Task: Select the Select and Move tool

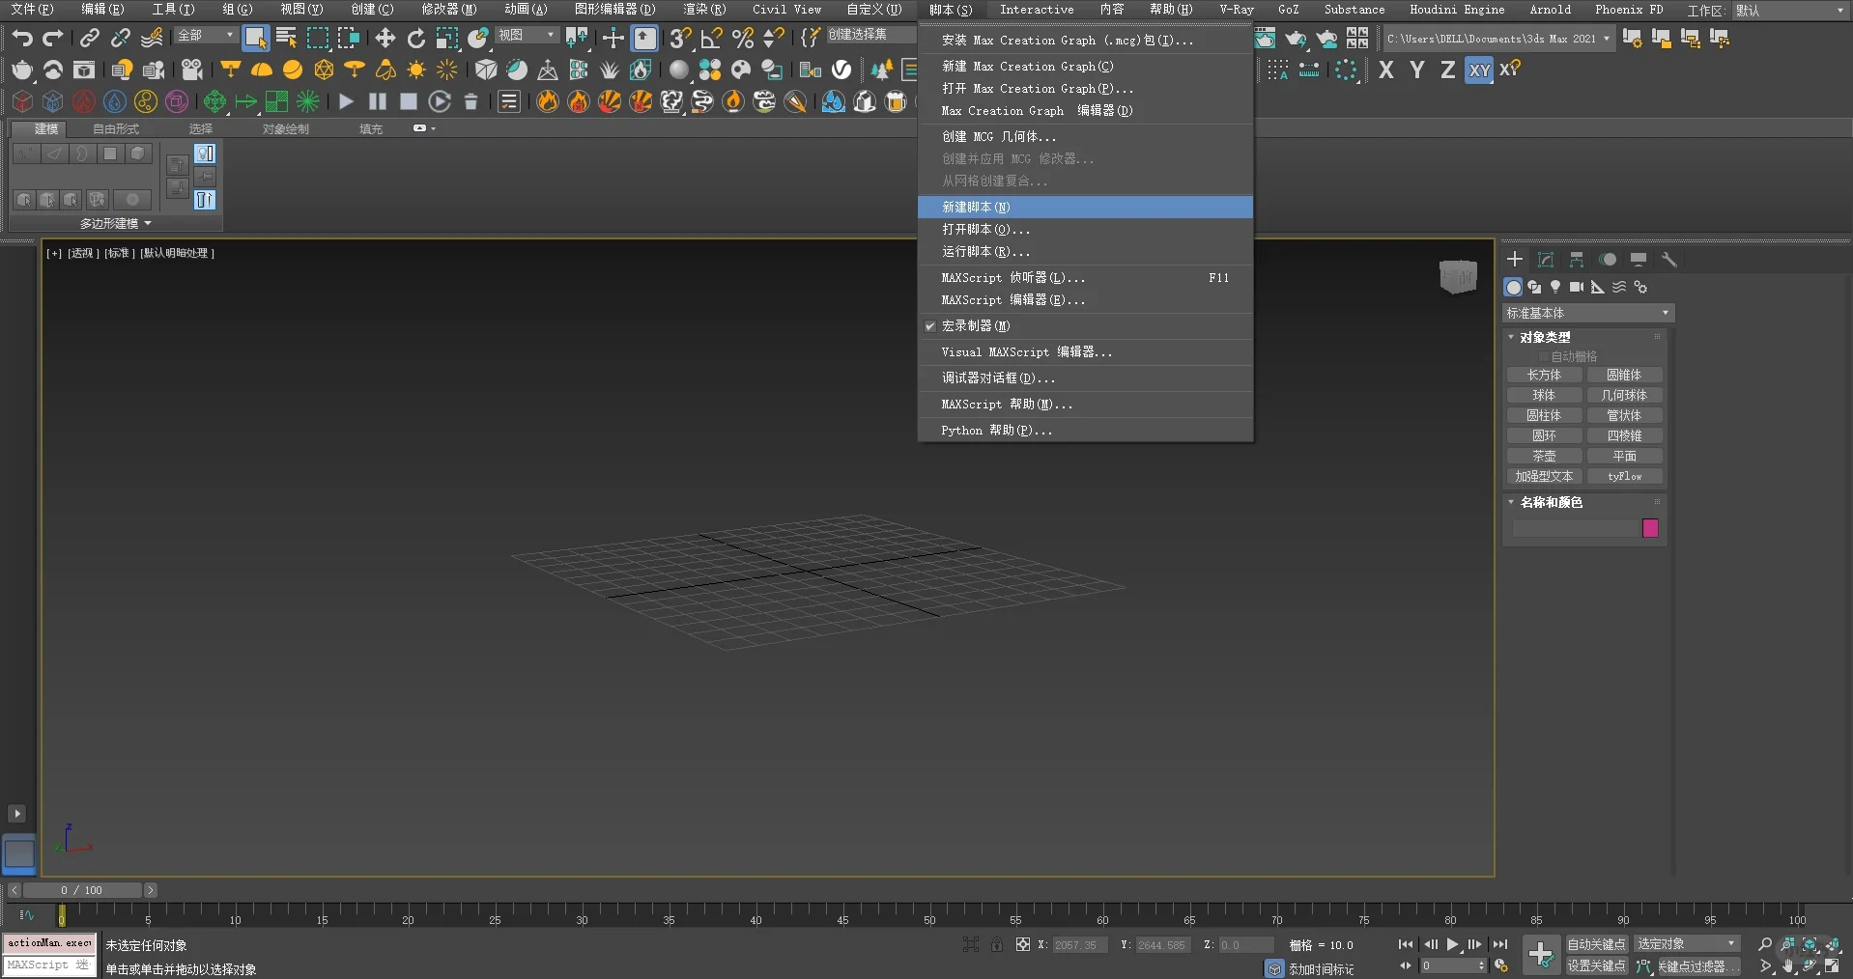Action: point(384,37)
